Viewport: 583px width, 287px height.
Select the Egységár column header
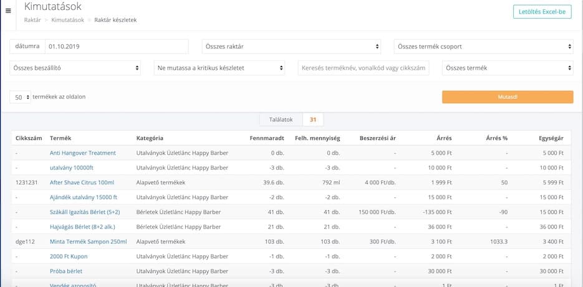pos(551,138)
